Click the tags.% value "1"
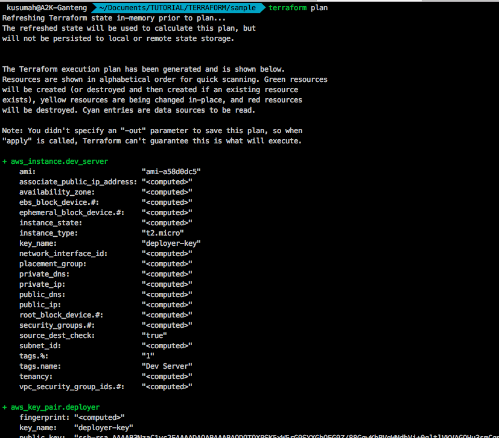 [x=148, y=355]
